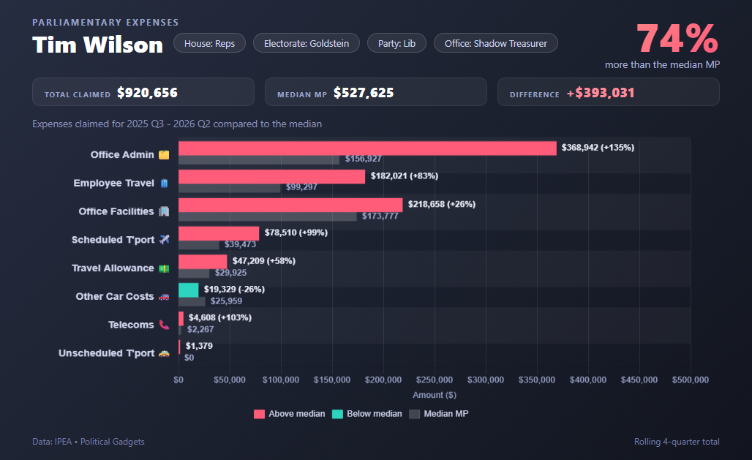Click the "$173,777" median label
752x460 pixels.
[380, 216]
